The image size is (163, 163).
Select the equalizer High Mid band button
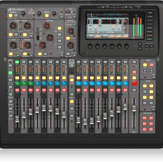tap(59, 35)
